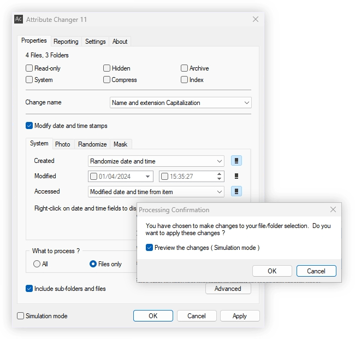Toggle Simulation mode checkbox at bottom
The image size is (355, 339).
(21, 316)
